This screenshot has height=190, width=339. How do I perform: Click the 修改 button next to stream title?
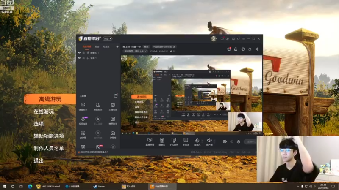(146, 47)
